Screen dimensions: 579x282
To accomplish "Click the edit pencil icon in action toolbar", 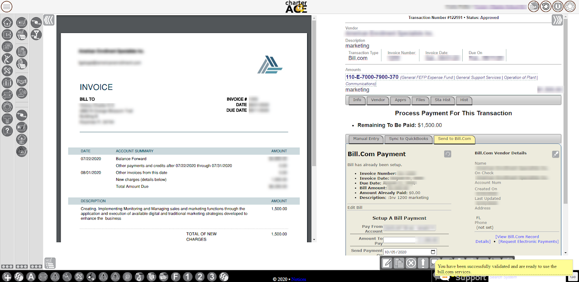I will tap(387, 263).
